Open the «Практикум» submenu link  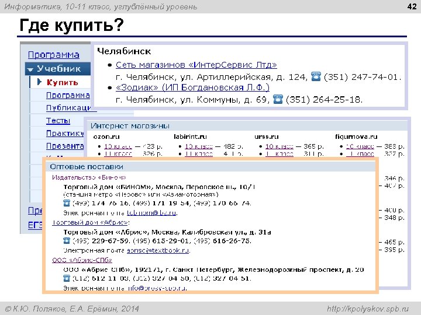pyautogui.click(x=65, y=133)
